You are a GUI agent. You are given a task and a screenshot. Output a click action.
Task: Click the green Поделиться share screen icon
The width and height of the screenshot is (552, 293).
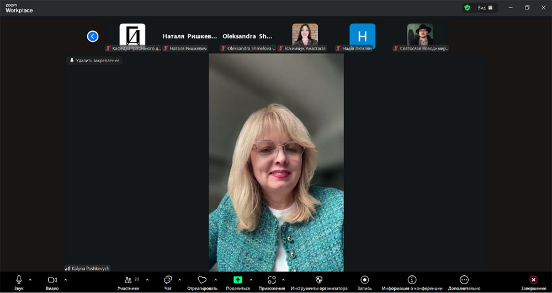tap(238, 280)
